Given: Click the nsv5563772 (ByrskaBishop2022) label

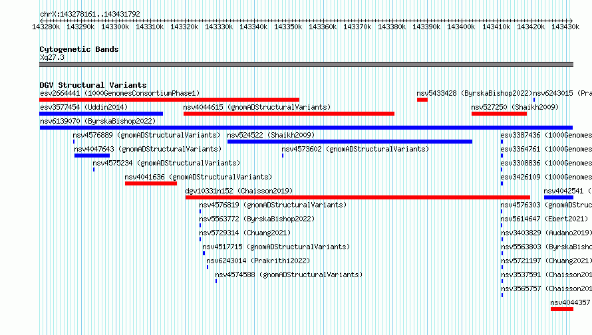Looking at the screenshot, I should [x=257, y=219].
